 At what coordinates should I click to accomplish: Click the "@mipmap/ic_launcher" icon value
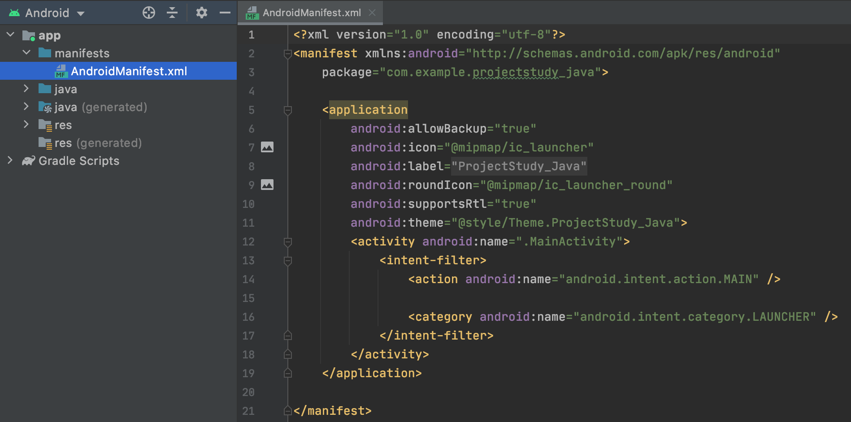pyautogui.click(x=519, y=147)
